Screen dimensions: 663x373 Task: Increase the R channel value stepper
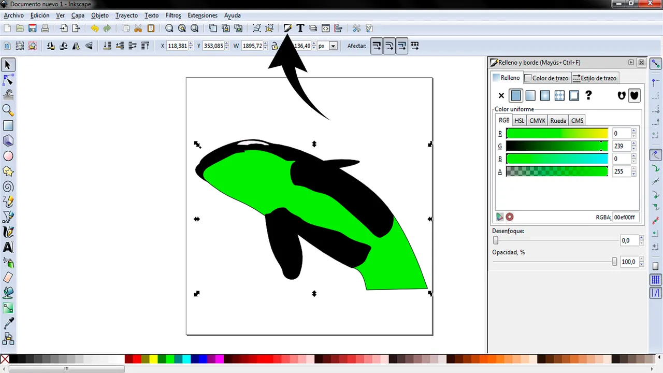(x=634, y=131)
